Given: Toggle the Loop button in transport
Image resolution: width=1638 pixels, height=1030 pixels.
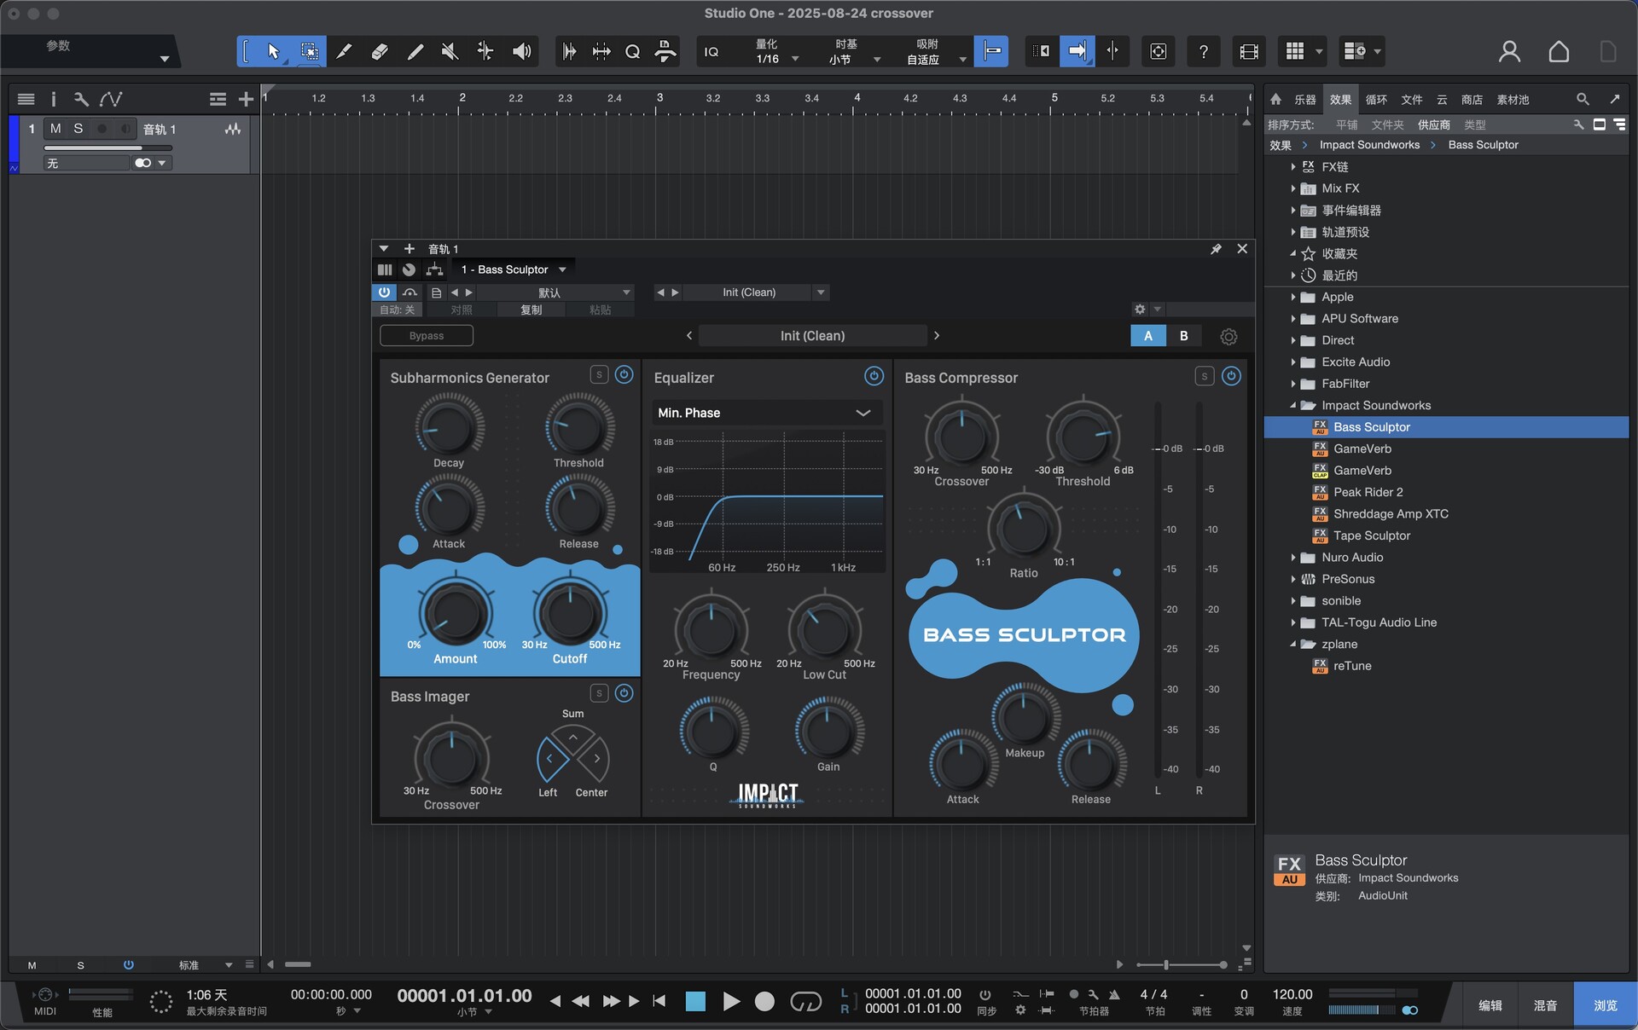Looking at the screenshot, I should point(805,1001).
